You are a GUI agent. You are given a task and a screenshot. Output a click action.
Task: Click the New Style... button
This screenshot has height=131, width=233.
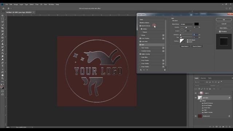click(224, 28)
